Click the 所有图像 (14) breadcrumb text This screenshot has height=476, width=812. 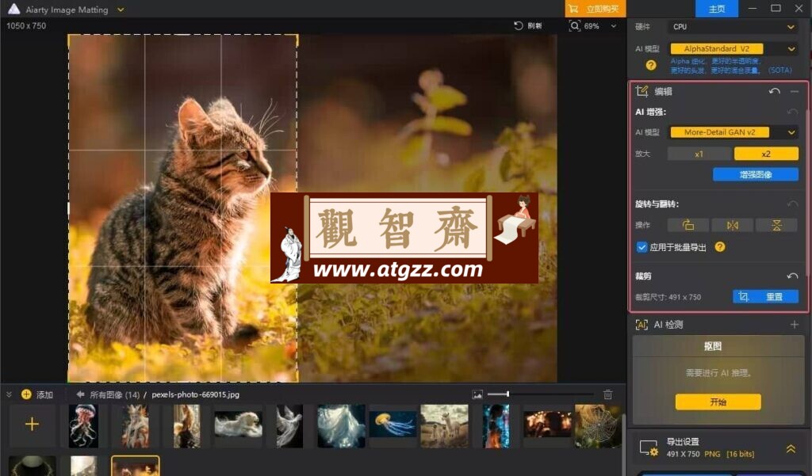pos(114,394)
